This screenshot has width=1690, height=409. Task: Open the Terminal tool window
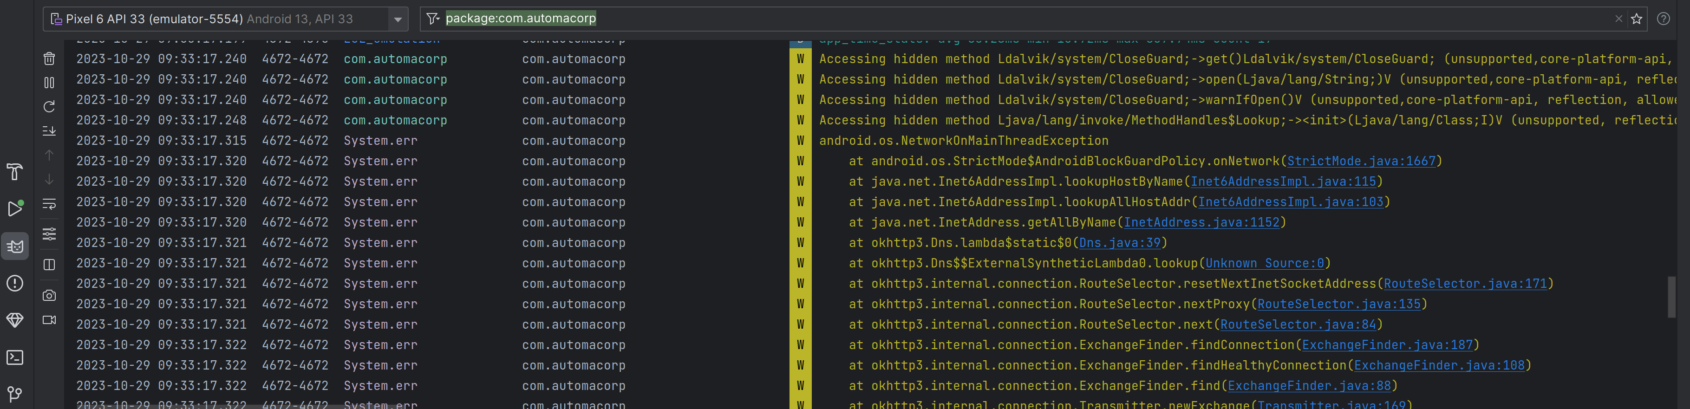(15, 357)
